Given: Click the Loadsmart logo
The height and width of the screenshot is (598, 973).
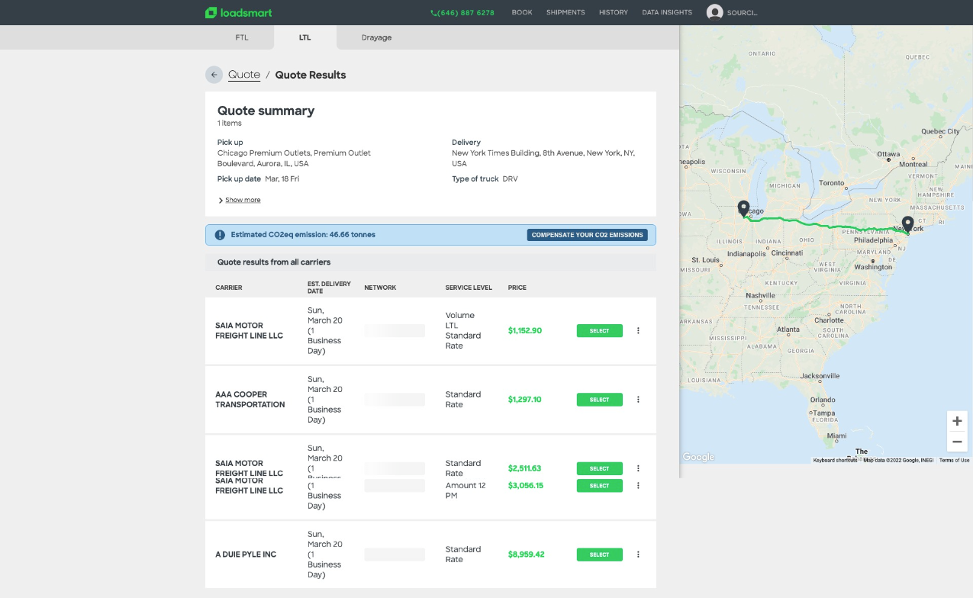Looking at the screenshot, I should pyautogui.click(x=238, y=12).
